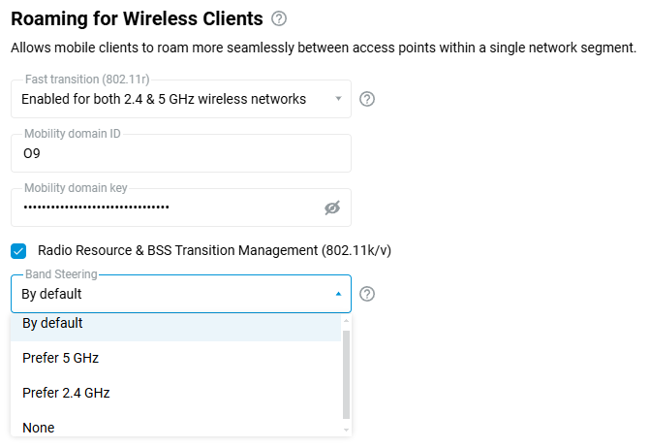Click the Roaming for Wireless Clients heading
The width and height of the screenshot is (650, 448).
[x=137, y=18]
